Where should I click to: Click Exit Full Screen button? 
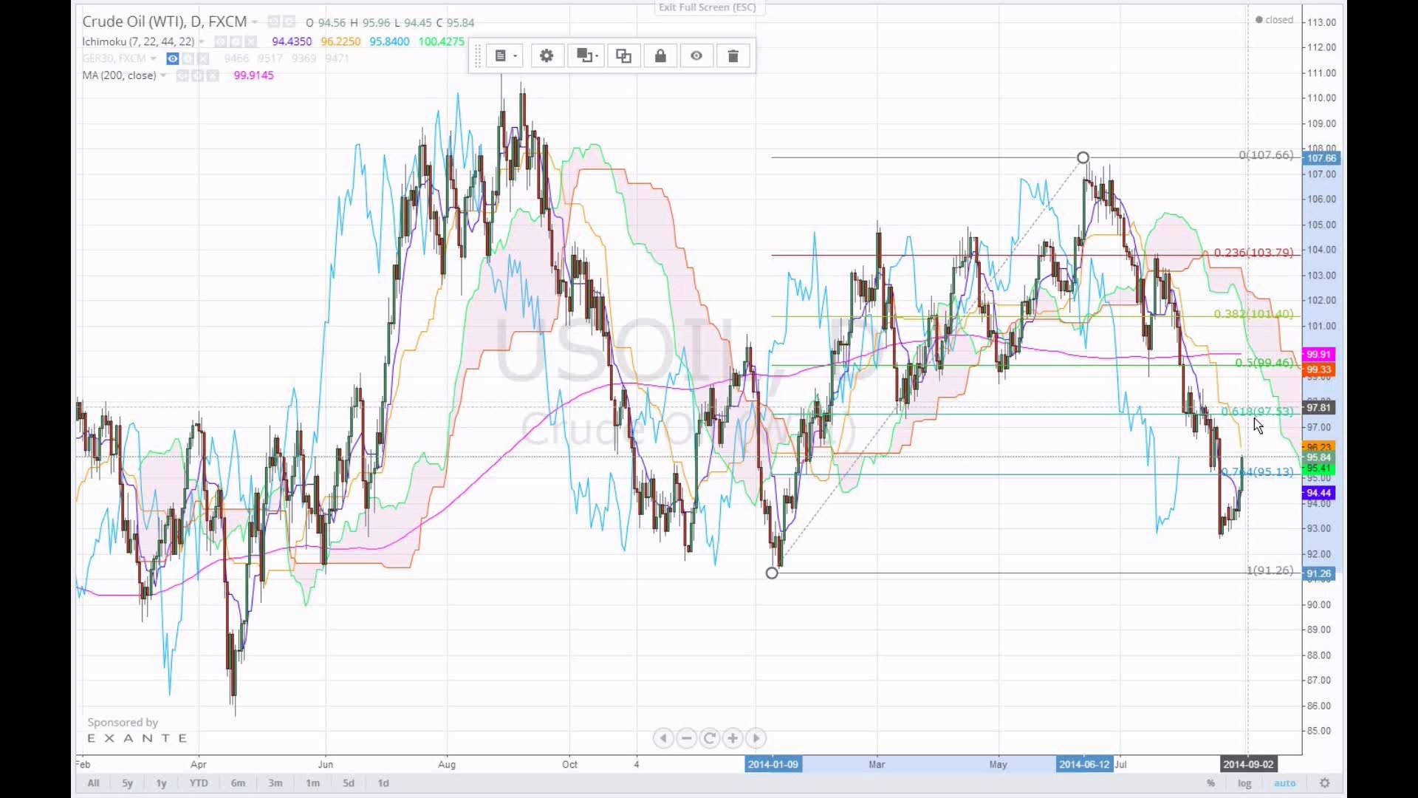pyautogui.click(x=708, y=7)
